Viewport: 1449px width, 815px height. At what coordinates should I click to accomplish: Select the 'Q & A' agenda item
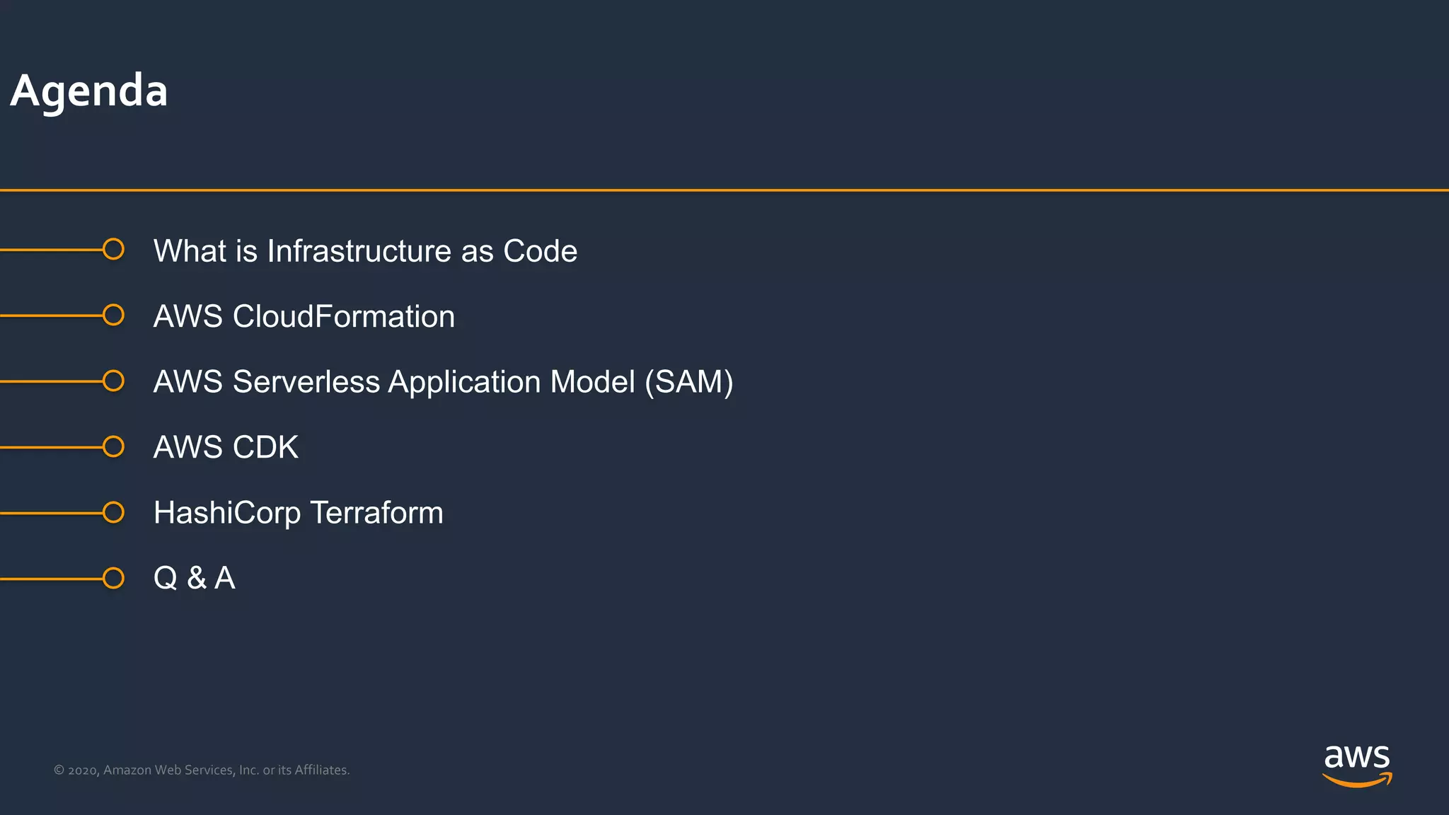(x=194, y=578)
